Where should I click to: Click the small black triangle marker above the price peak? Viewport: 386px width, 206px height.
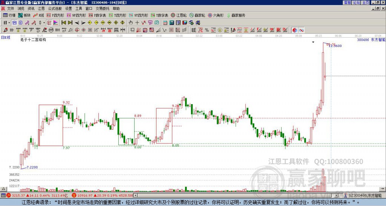pyautogui.click(x=313, y=42)
